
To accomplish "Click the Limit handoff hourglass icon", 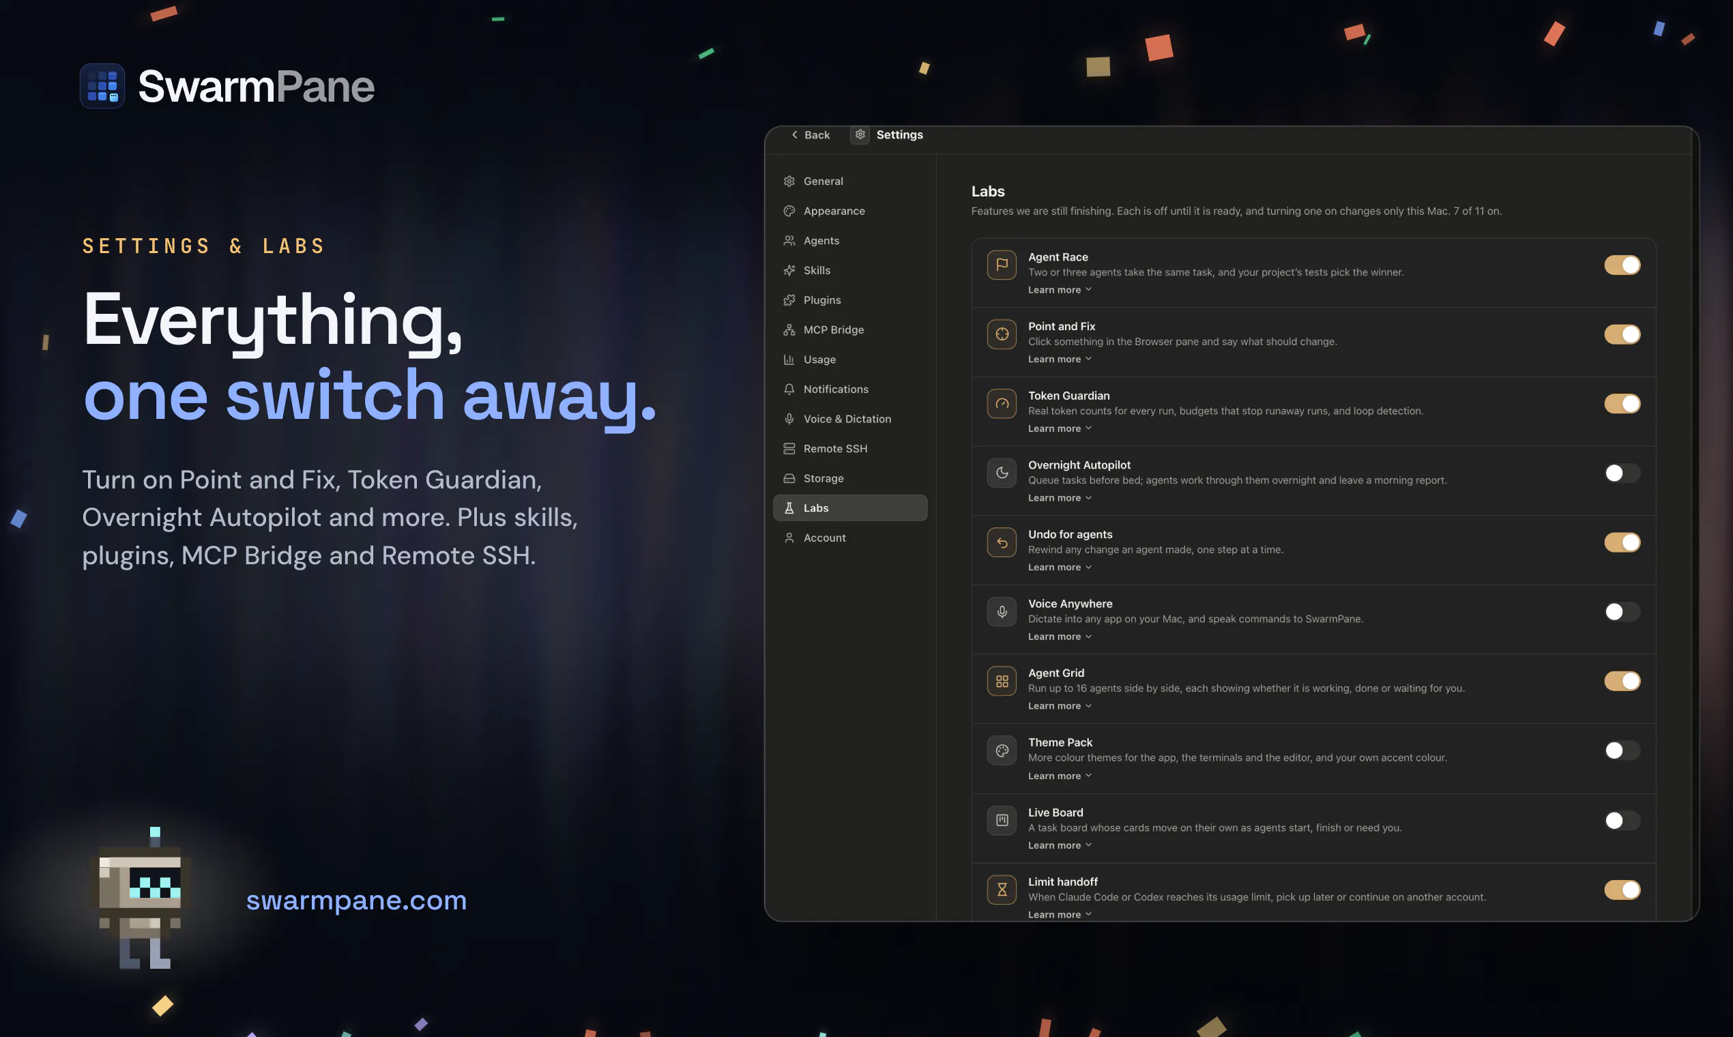I will point(1002,890).
